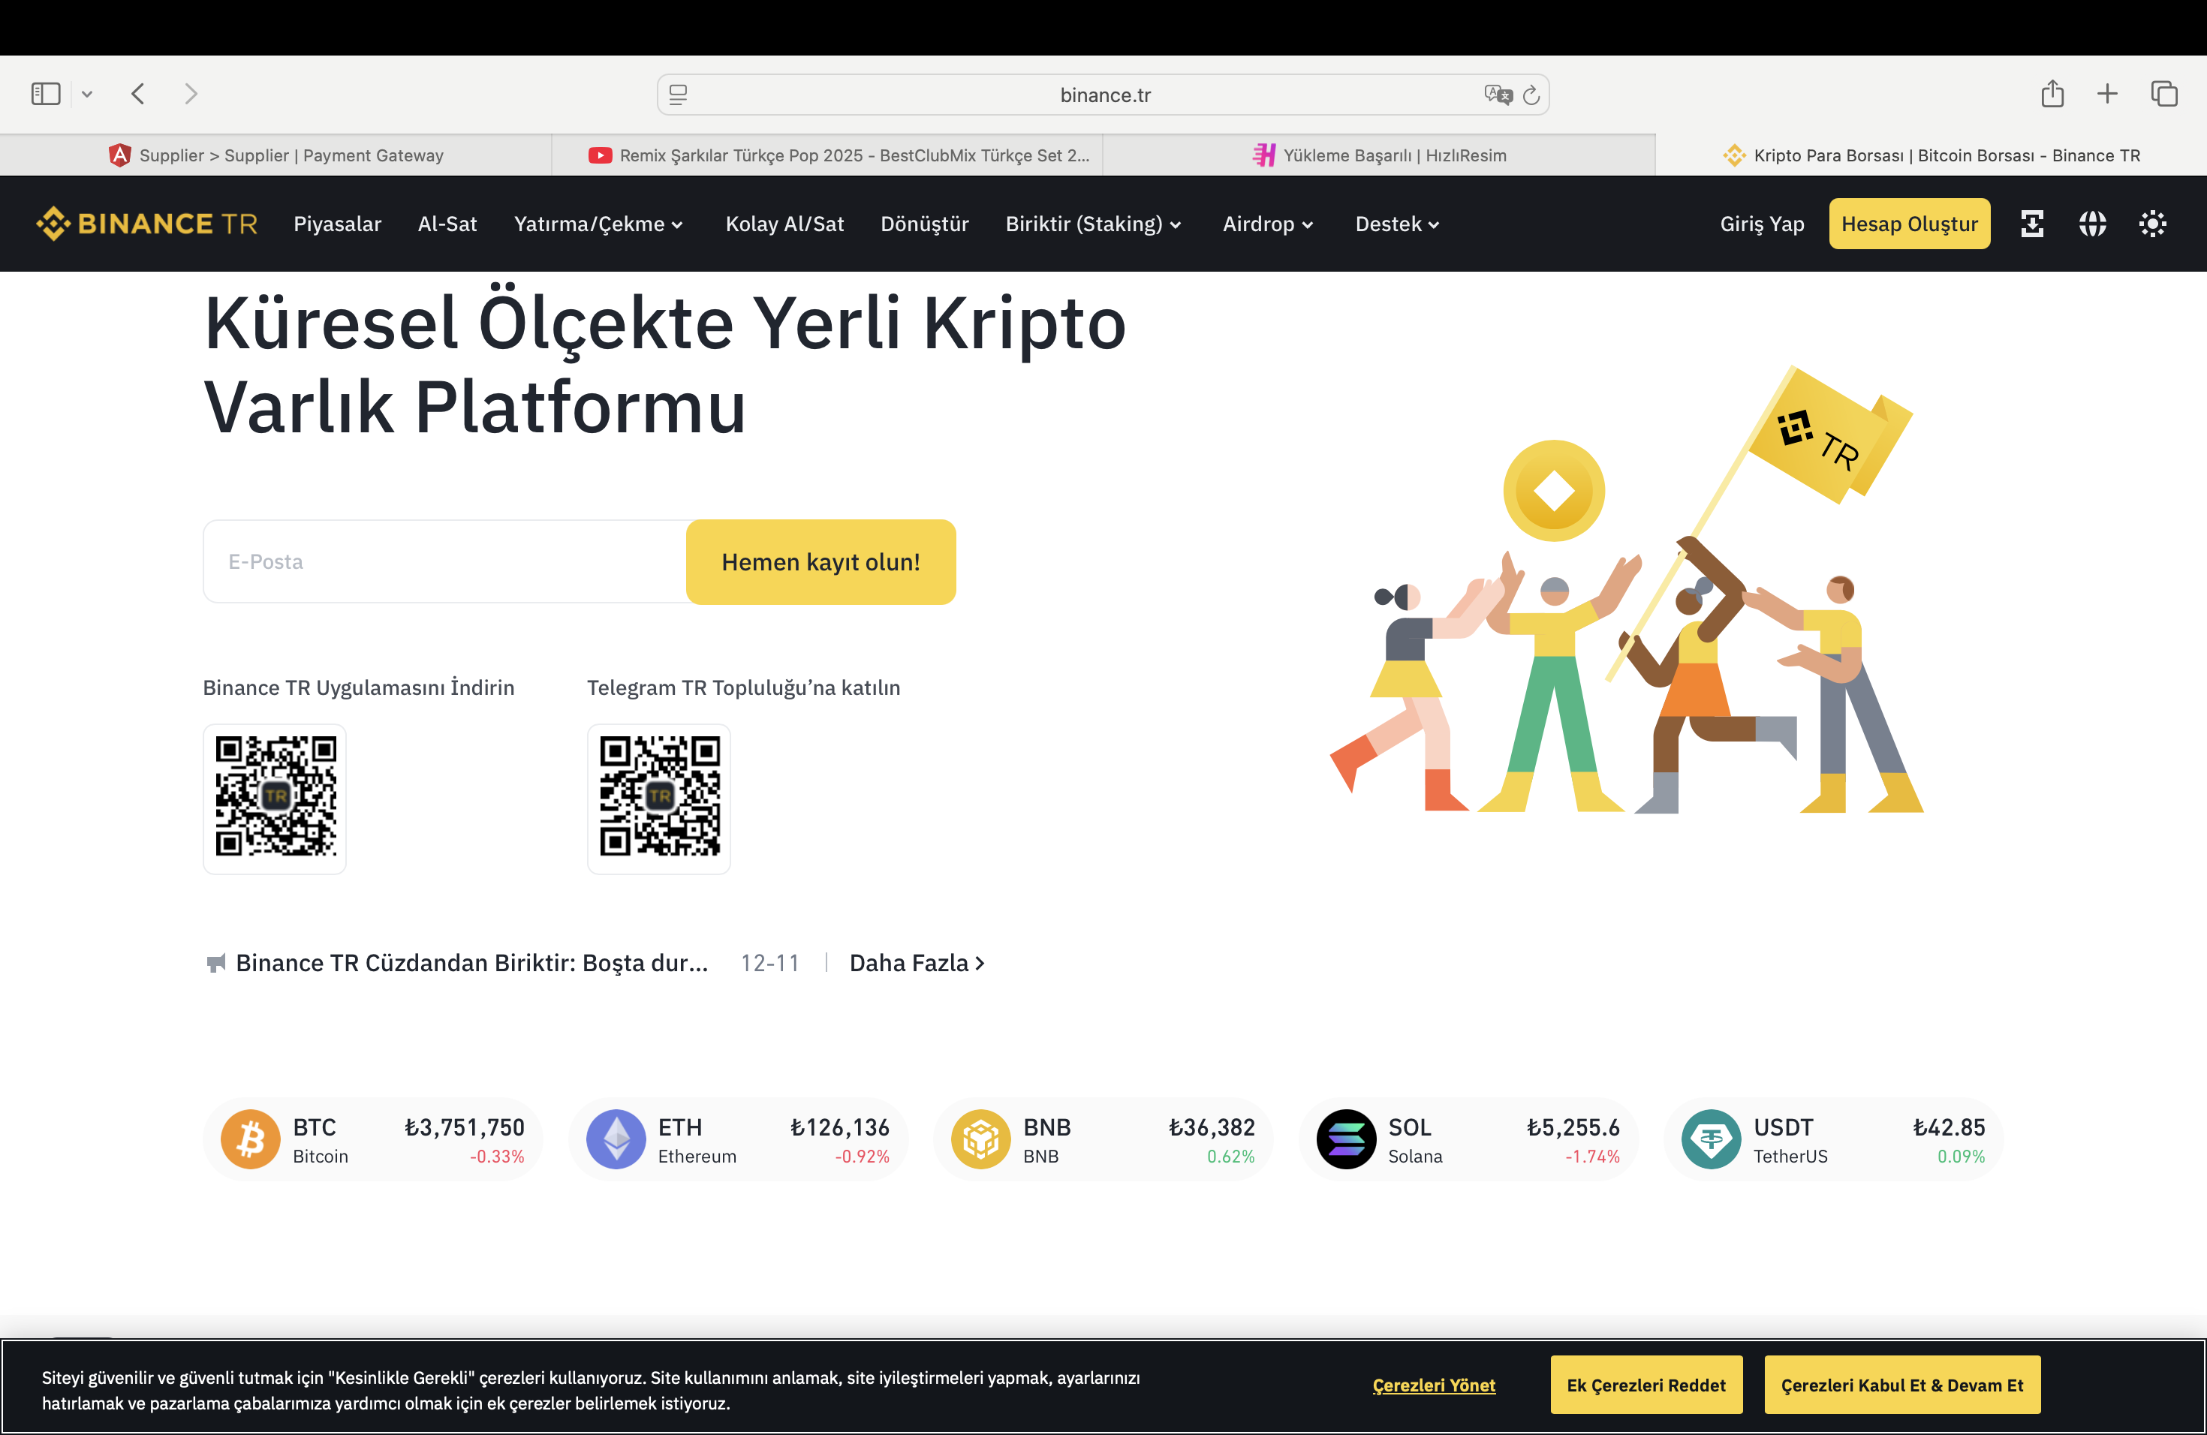Click the BNB price ₺36,382
Viewport: 2207px width, 1435px height.
click(1212, 1127)
